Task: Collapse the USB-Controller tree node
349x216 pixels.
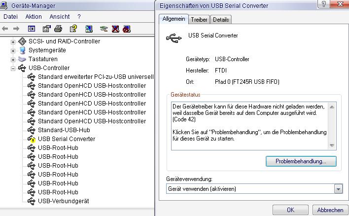Action: 13,68
